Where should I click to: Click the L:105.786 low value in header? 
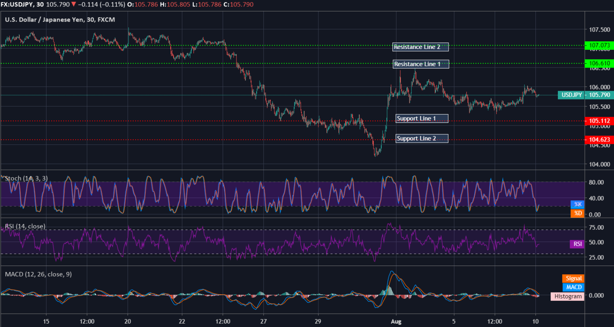(206, 5)
